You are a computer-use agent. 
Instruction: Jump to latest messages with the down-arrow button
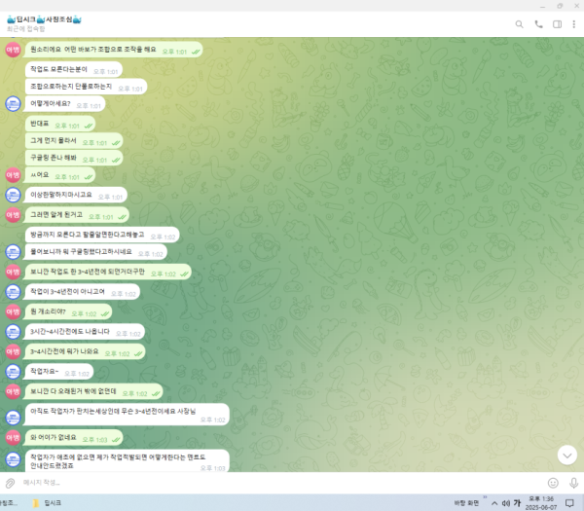coord(566,456)
